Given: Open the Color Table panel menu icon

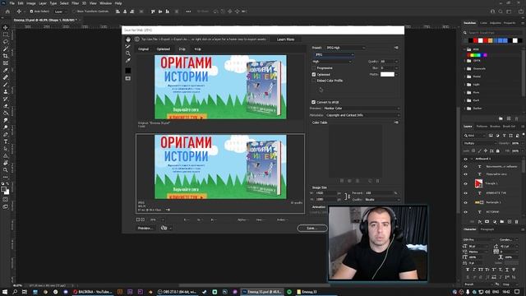Looking at the screenshot, I should (x=396, y=123).
